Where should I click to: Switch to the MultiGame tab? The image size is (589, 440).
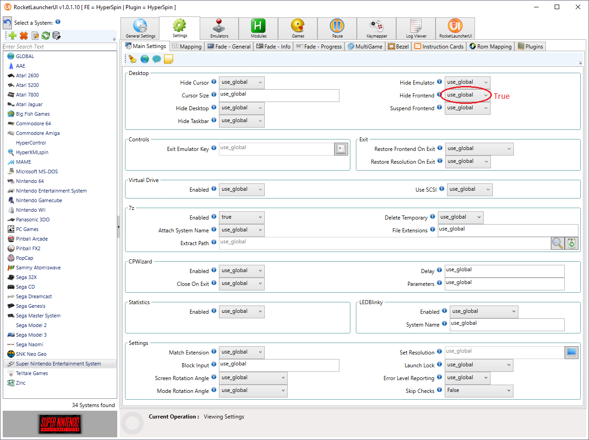pos(365,46)
